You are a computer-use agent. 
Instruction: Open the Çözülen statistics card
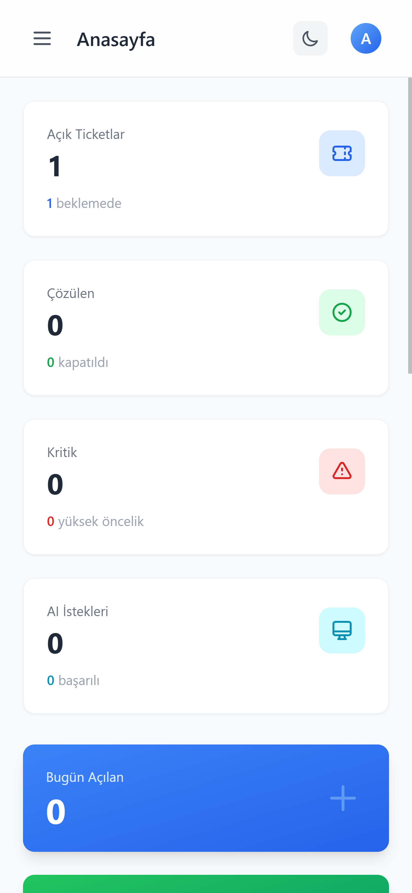(x=206, y=327)
